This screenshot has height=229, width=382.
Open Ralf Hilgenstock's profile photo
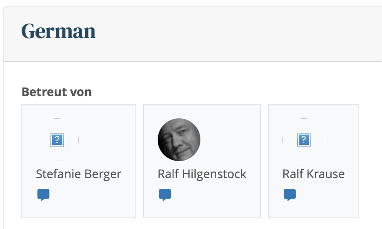179,140
